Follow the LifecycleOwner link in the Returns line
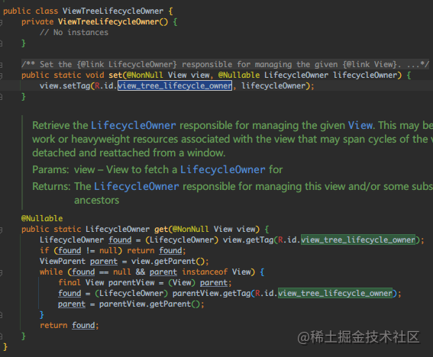This screenshot has width=433, height=357. tap(137, 186)
